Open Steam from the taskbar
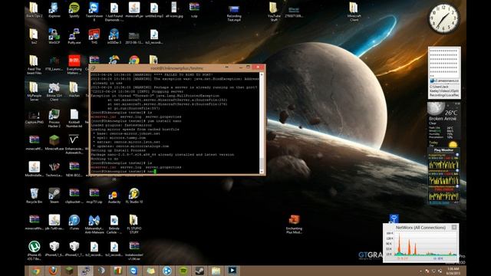The image size is (491, 276). 199,271
